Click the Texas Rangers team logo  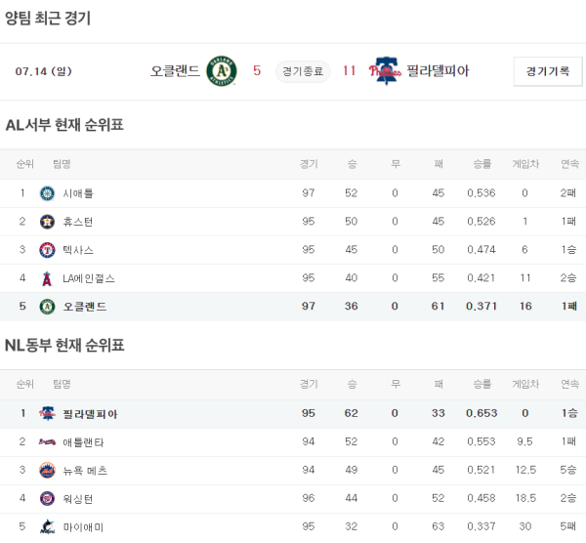47,250
